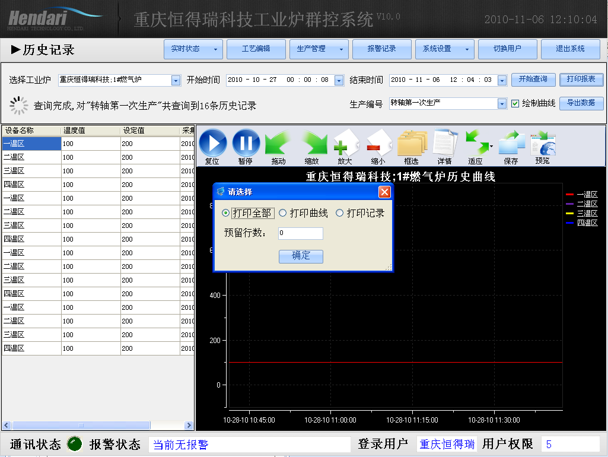Confirm printing by pressing 确定
608x457 pixels.
click(x=300, y=256)
